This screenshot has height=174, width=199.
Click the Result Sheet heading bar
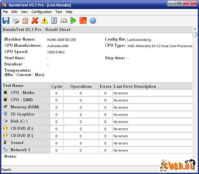97,30
